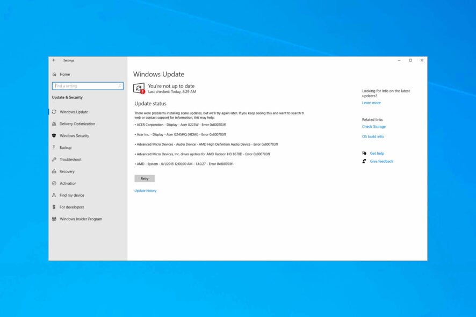476x317 pixels.
Task: Open the Recovery options
Action: (x=67, y=171)
